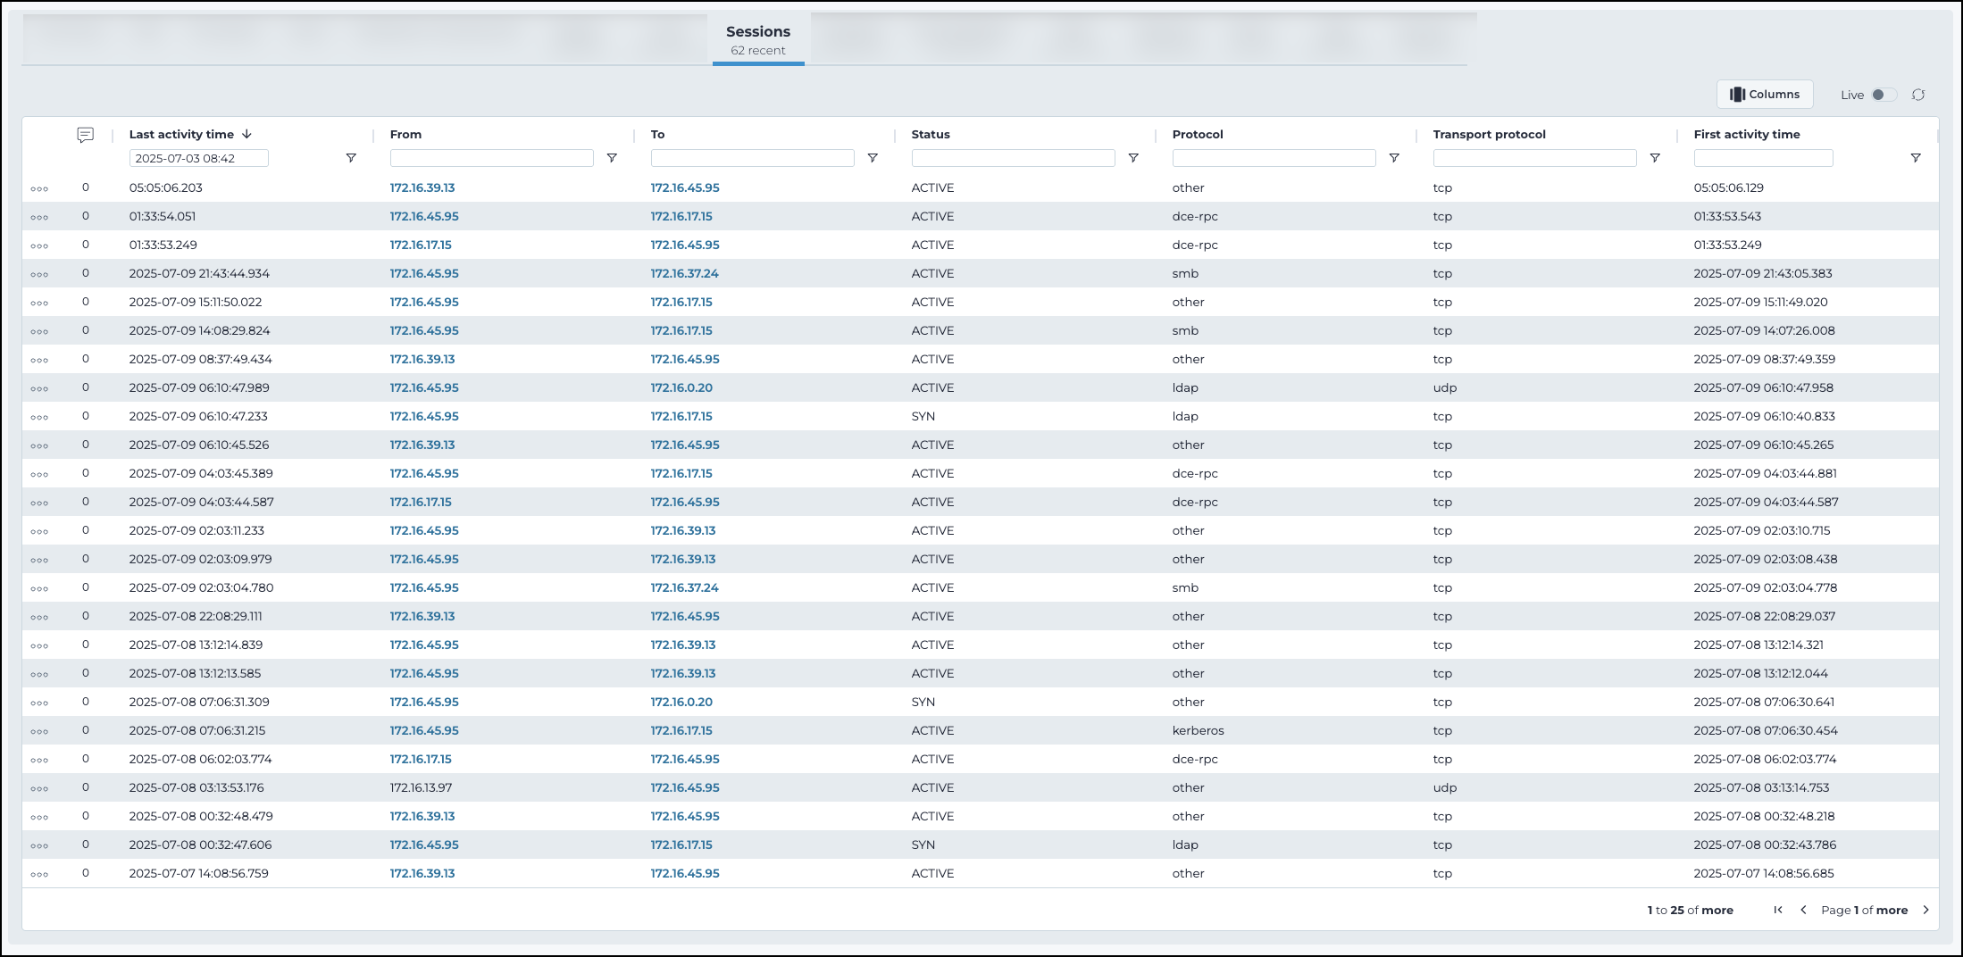Go to the next page arrow

tap(1925, 910)
